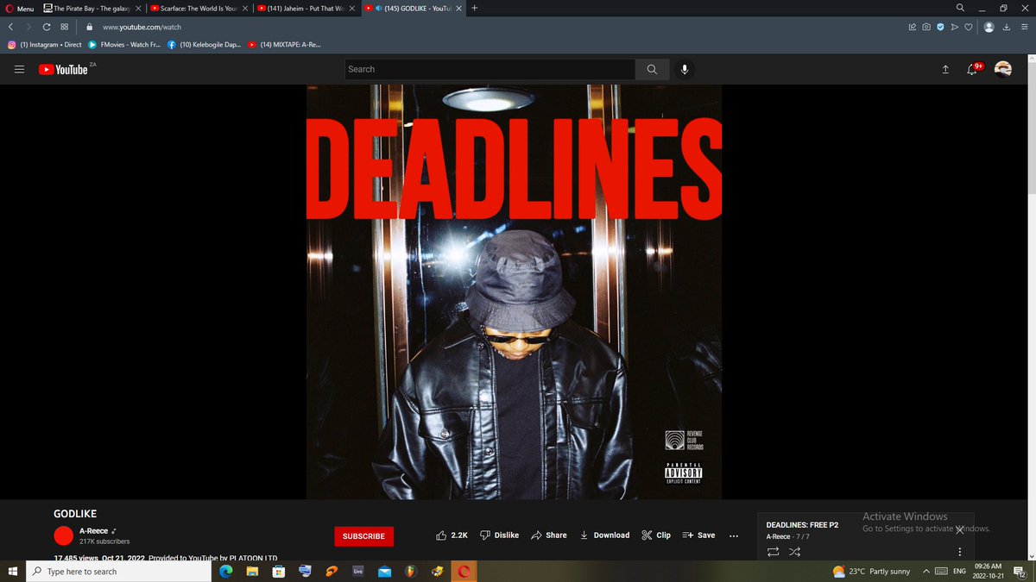This screenshot has height=582, width=1036.
Task: Open Windows Start menu
Action: coord(13,571)
